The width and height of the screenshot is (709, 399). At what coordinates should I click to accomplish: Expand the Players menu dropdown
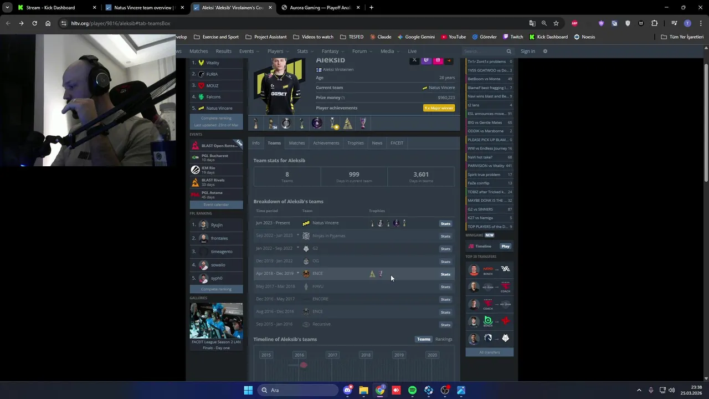click(x=278, y=51)
